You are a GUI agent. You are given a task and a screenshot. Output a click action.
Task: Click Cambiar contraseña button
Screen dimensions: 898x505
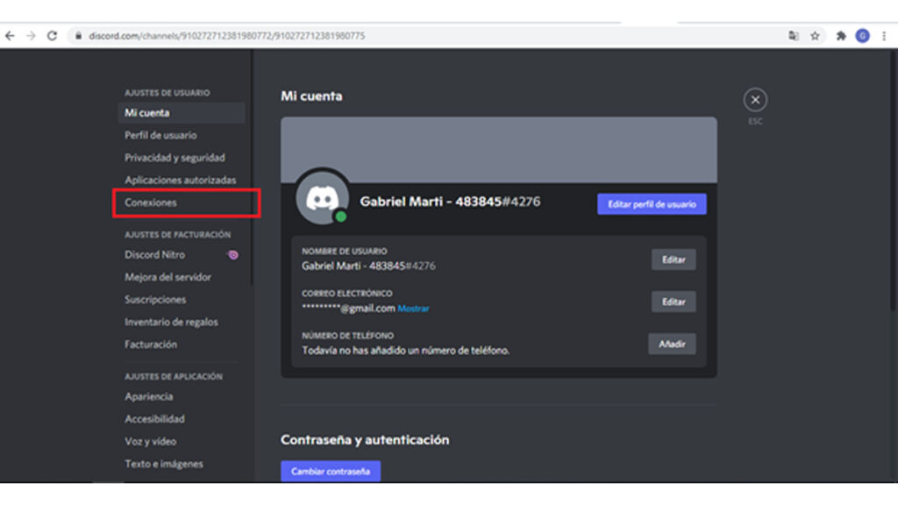coord(330,471)
